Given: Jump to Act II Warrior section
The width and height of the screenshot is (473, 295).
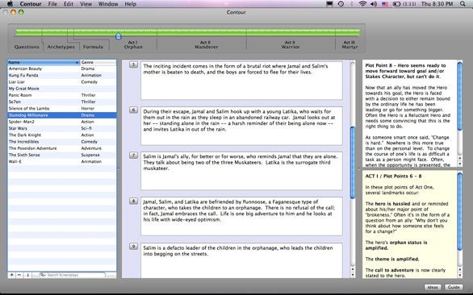Looking at the screenshot, I should tap(291, 44).
